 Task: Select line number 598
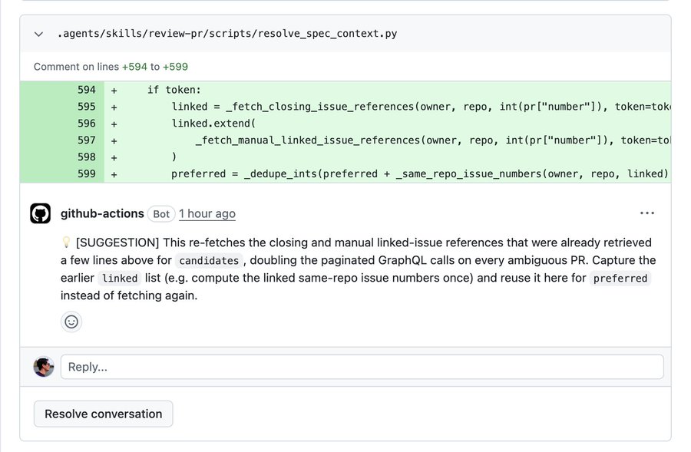(86, 157)
